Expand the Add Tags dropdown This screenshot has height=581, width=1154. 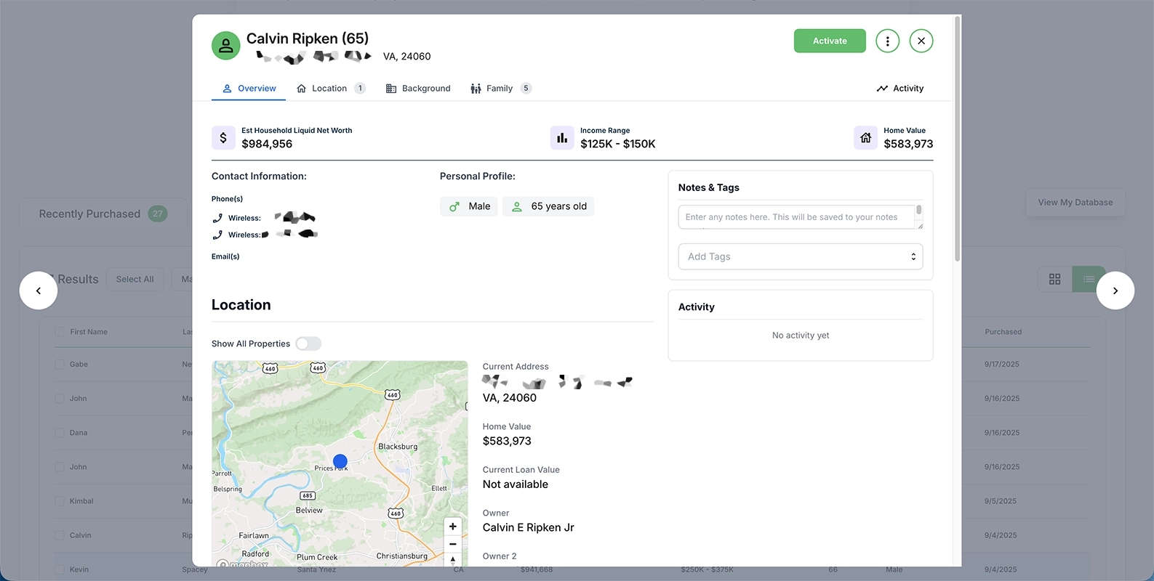pos(800,256)
